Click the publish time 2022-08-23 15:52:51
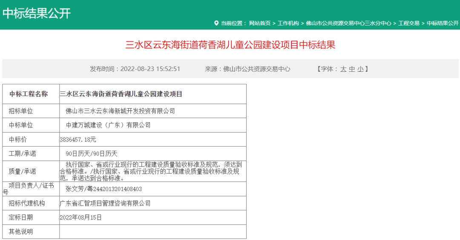460x240 pixels. tap(150, 69)
